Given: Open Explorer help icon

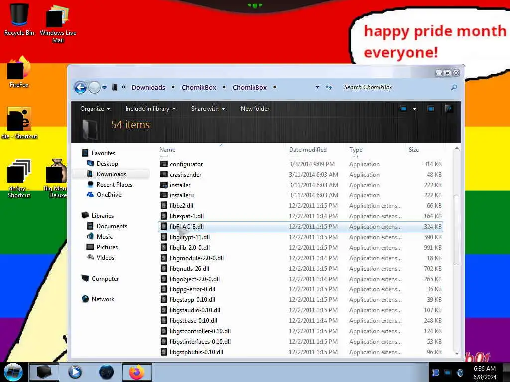Looking at the screenshot, I should [449, 109].
